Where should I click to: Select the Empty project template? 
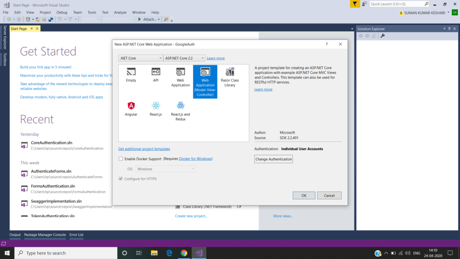(131, 75)
